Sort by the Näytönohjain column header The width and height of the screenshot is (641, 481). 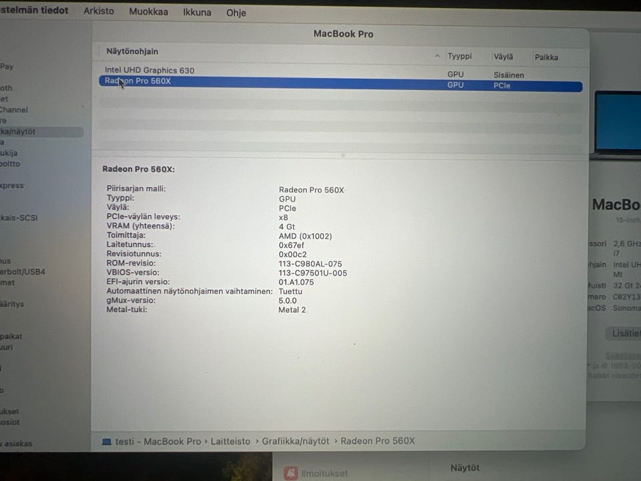pyautogui.click(x=132, y=51)
